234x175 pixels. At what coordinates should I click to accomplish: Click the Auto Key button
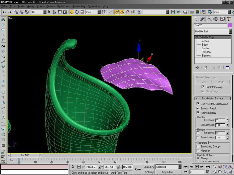(x=149, y=167)
